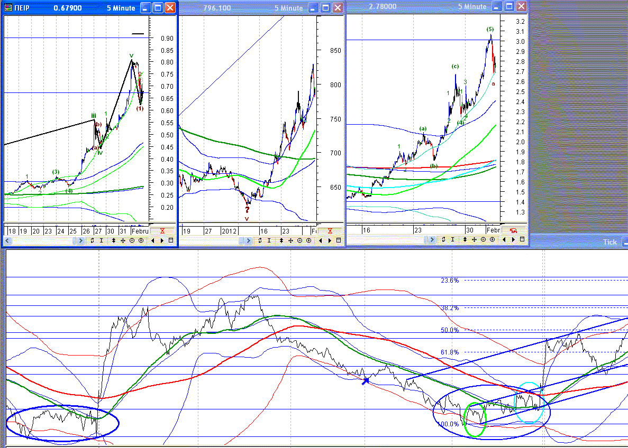The width and height of the screenshot is (628, 448).
Task: Zoom out with minus icon in 2.78000 chart
Action: 483,239
